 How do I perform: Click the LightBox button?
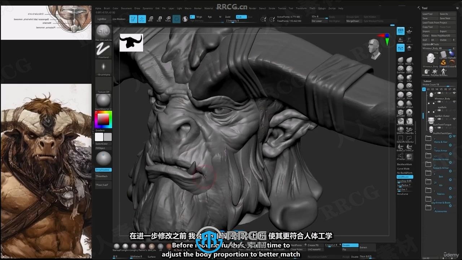[102, 19]
